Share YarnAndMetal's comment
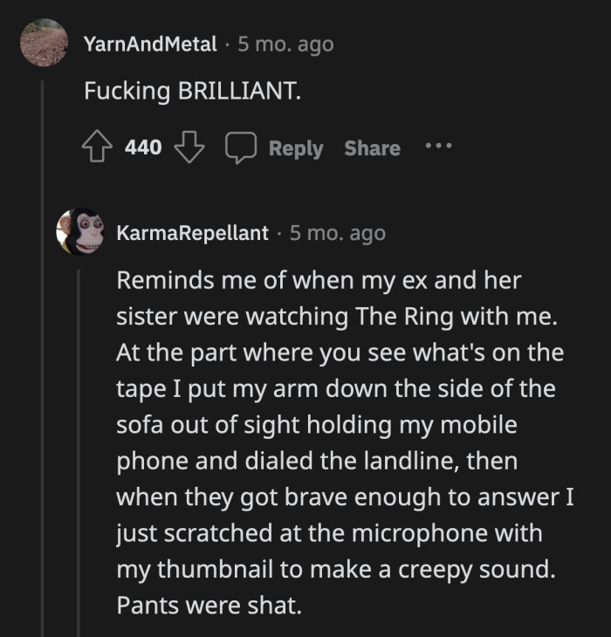The height and width of the screenshot is (637, 611). pyautogui.click(x=372, y=148)
